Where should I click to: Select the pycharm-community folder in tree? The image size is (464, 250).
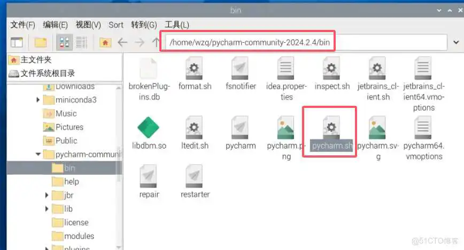point(82,154)
